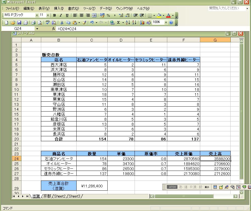Open fill color dropdown arrow
This screenshot has height=211, width=251.
[163, 16]
